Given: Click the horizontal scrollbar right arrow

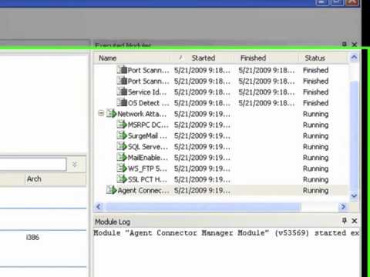Looking at the screenshot, I should point(343,206).
